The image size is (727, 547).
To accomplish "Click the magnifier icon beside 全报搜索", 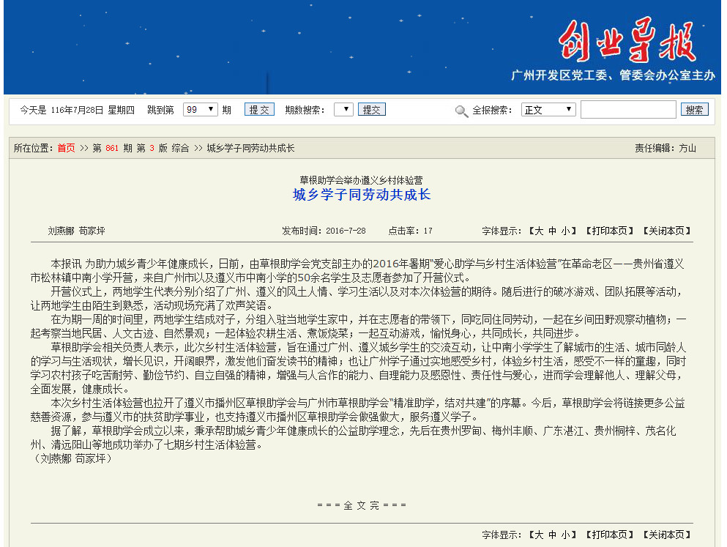I will 461,111.
